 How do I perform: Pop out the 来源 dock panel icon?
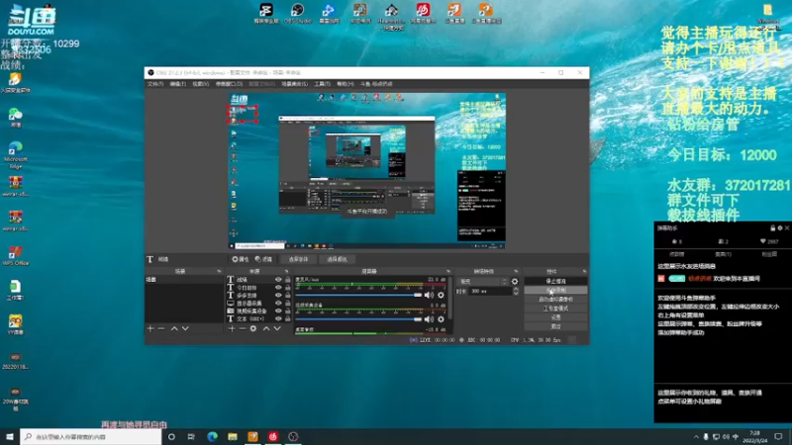click(286, 271)
